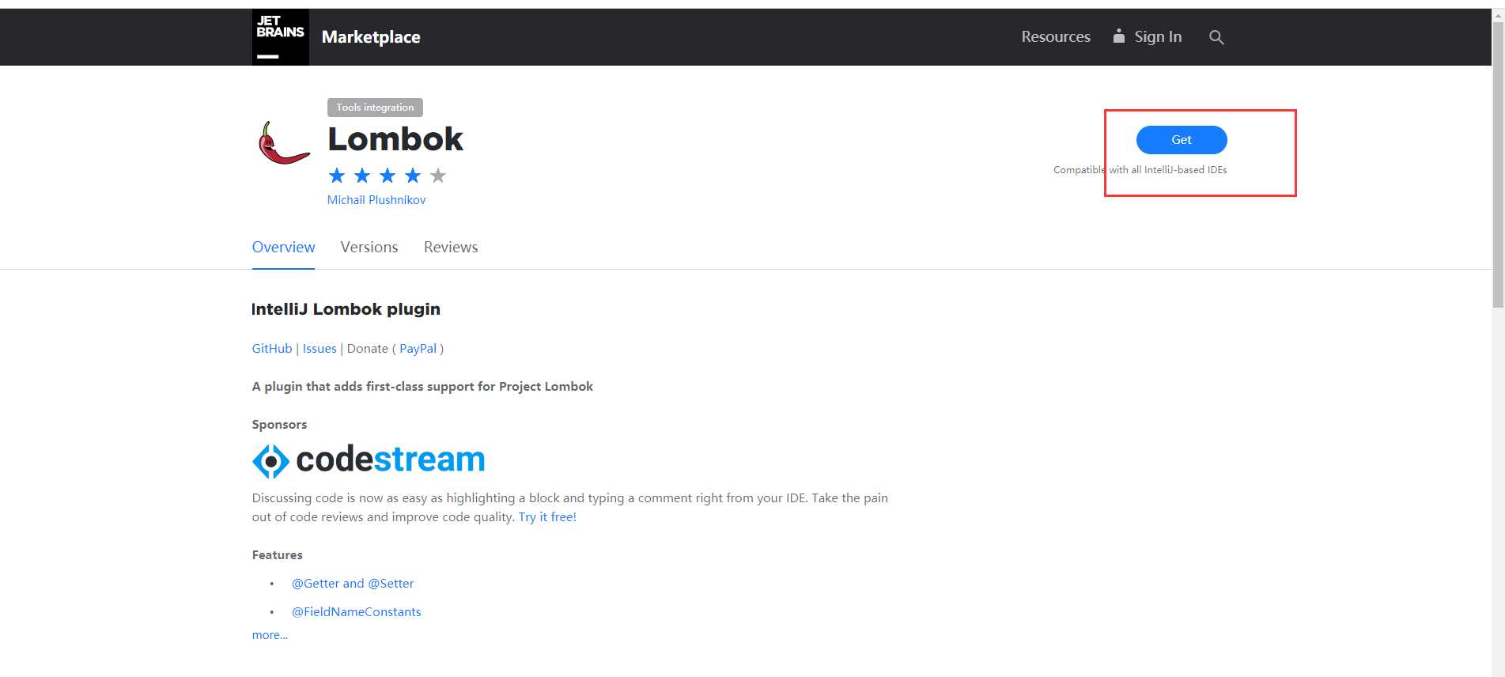The height and width of the screenshot is (677, 1505).
Task: Click the Lombok chili pepper logo
Action: 284,143
